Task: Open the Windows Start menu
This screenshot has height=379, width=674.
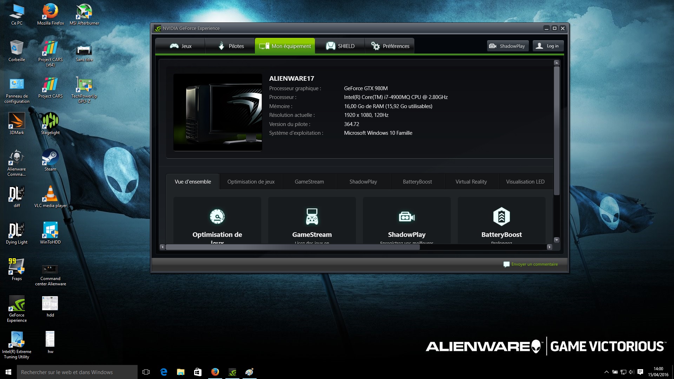Action: click(x=8, y=372)
